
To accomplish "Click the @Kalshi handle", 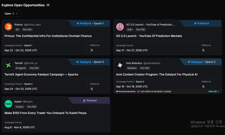I will [28, 102].
